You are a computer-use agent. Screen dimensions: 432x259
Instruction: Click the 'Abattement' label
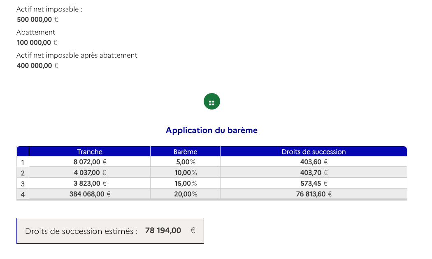[36, 32]
